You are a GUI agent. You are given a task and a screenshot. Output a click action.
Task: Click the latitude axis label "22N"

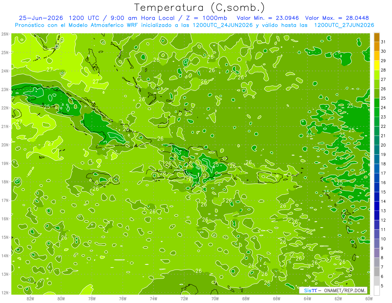click(x=5, y=108)
